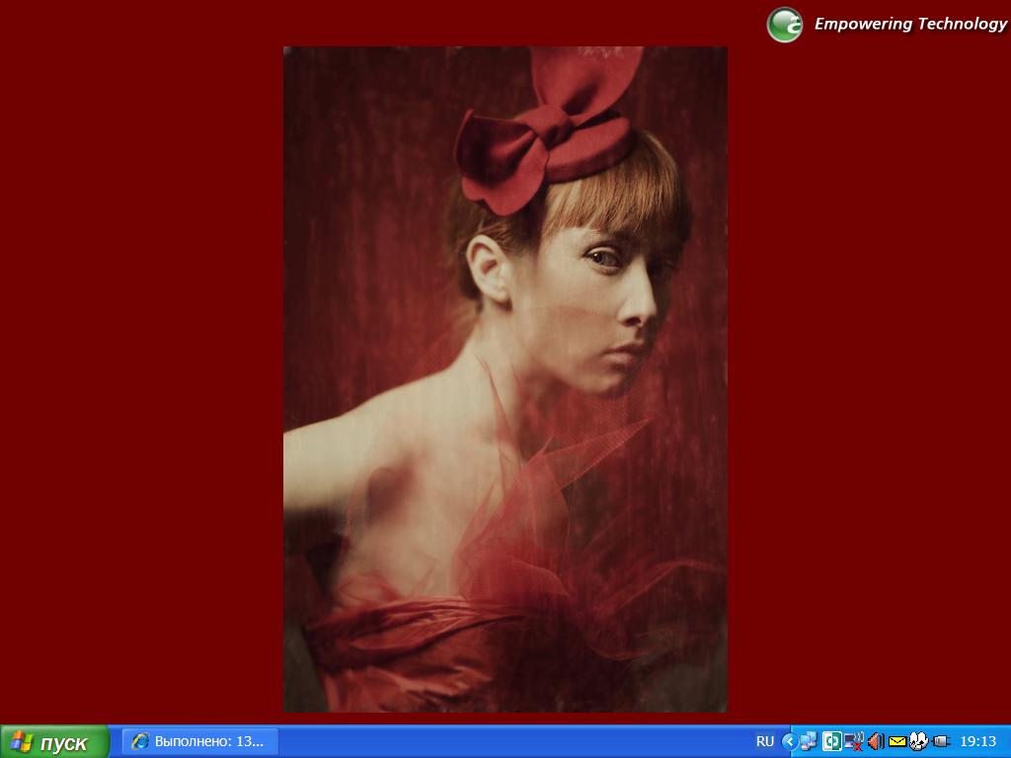1011x758 pixels.
Task: Restore the Выполнено: 13... Internet Explorer window
Action: tap(200, 741)
